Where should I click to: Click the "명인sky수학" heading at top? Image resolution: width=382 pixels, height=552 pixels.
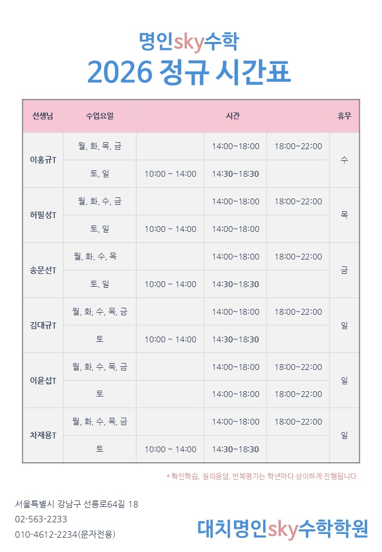pyautogui.click(x=189, y=40)
